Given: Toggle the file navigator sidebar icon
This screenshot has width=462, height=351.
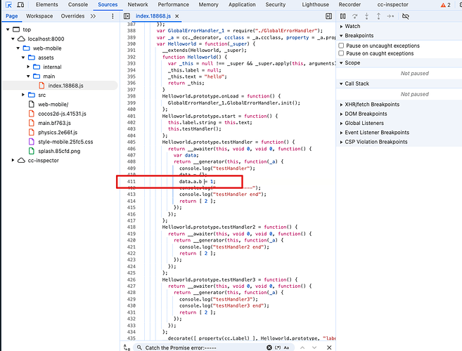Looking at the screenshot, I should [x=127, y=16].
